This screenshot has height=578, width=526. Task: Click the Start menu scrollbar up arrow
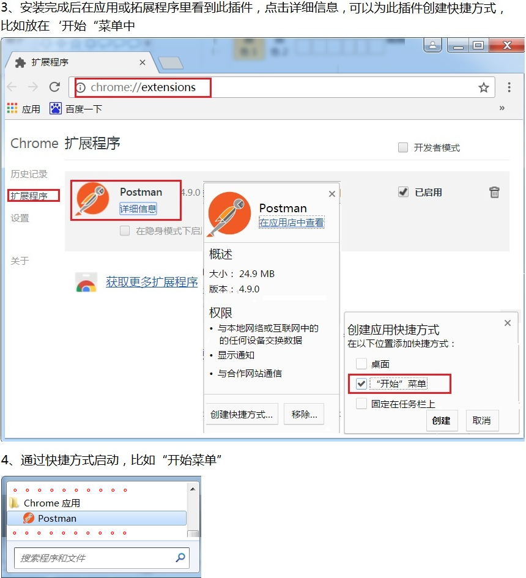tap(193, 489)
